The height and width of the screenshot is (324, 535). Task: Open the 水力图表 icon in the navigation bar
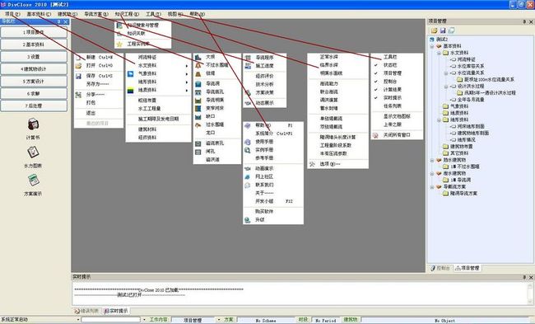[33, 152]
